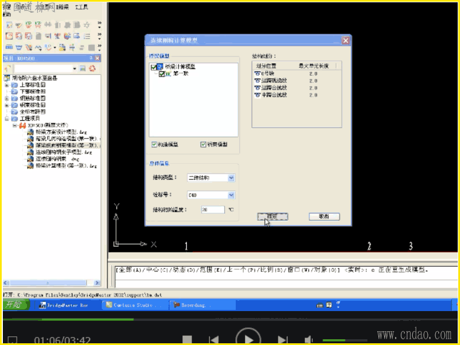Click the 开始 Start button
The width and height of the screenshot is (460, 345).
(x=16, y=305)
